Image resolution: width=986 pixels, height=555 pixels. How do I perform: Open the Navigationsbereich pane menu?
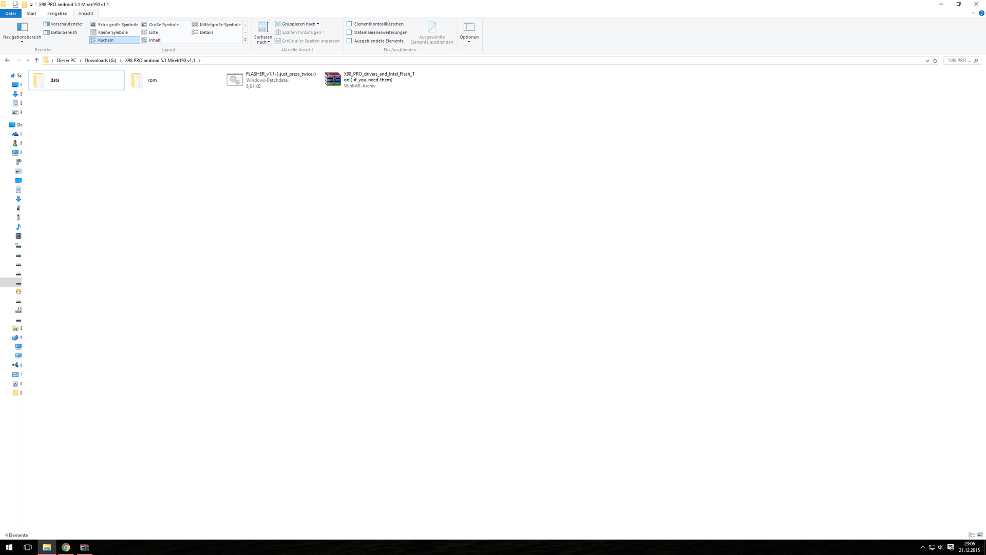pos(22,32)
